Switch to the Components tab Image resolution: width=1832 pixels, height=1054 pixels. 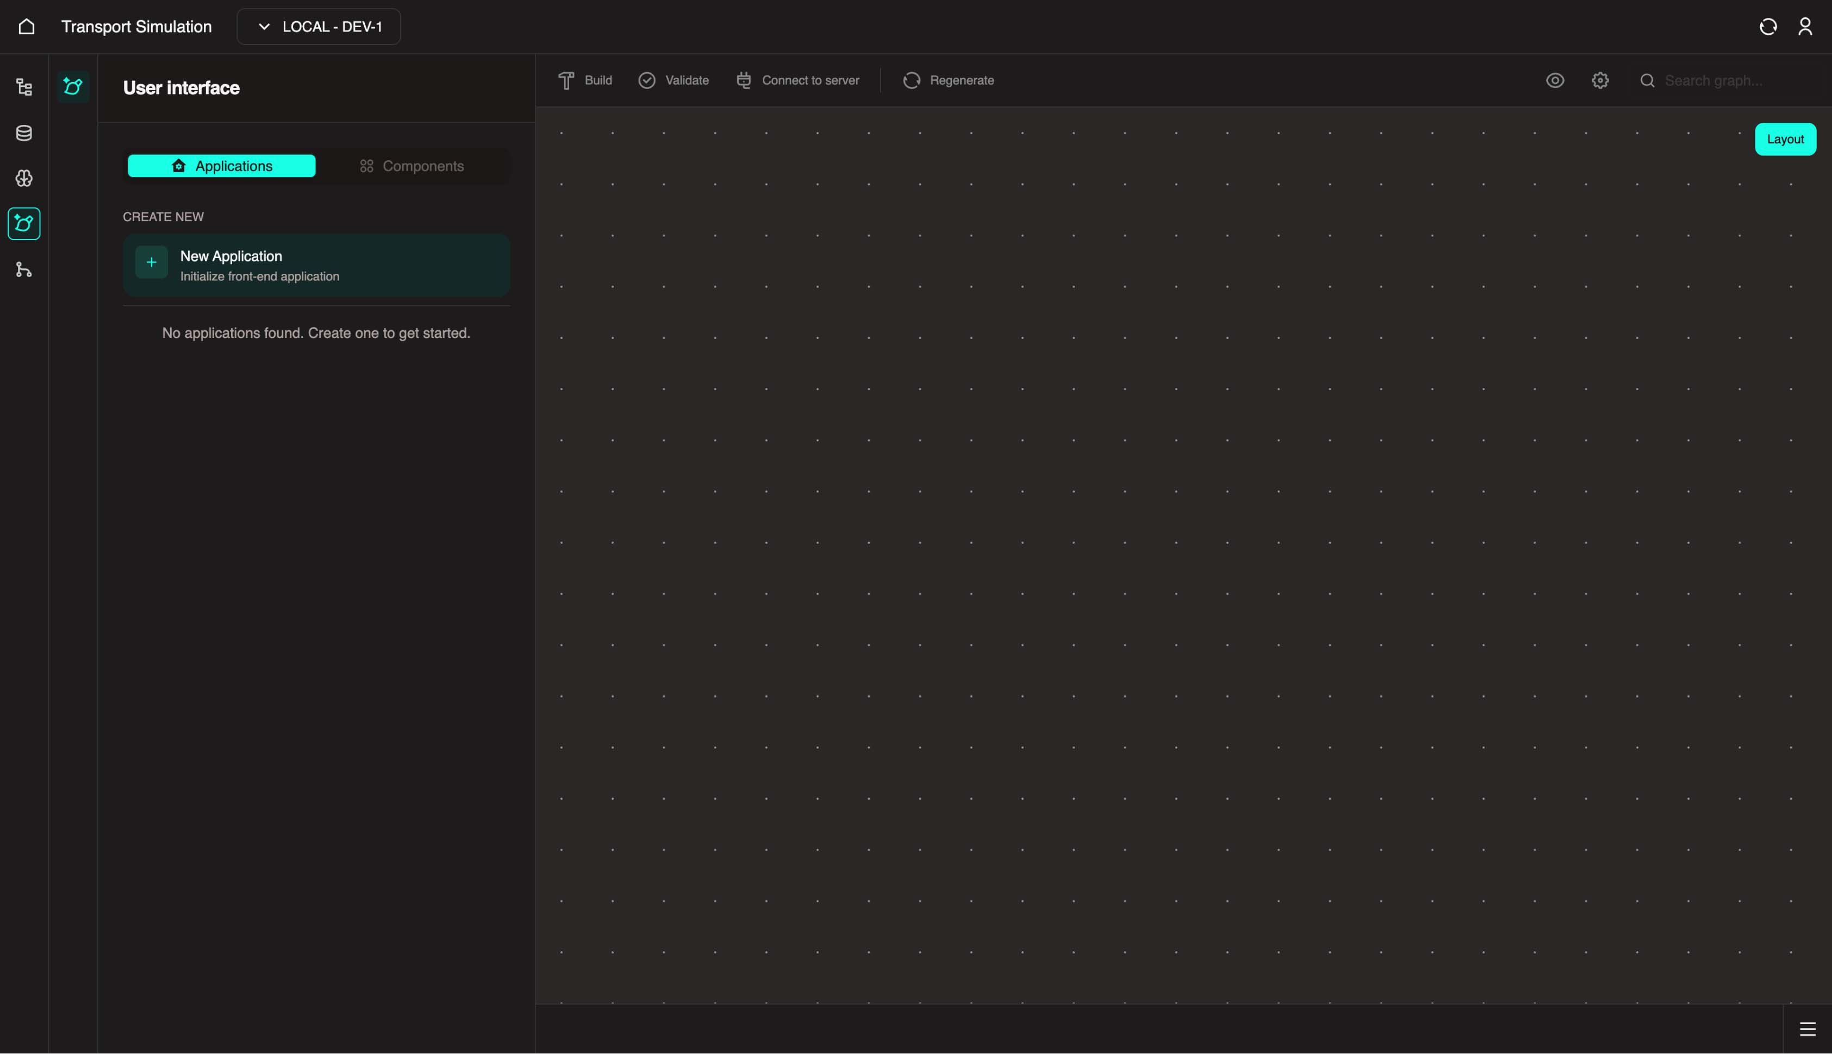coord(412,166)
